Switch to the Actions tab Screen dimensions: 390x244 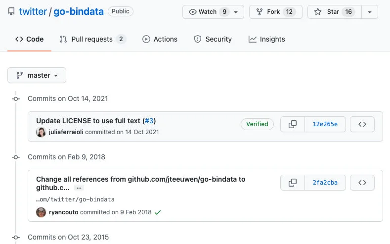tap(160, 39)
